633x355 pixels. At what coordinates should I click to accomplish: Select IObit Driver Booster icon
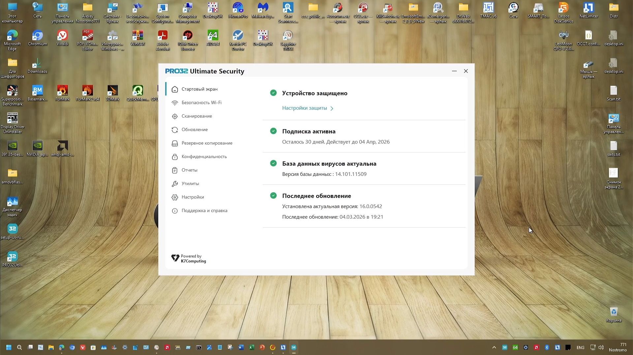point(188,40)
